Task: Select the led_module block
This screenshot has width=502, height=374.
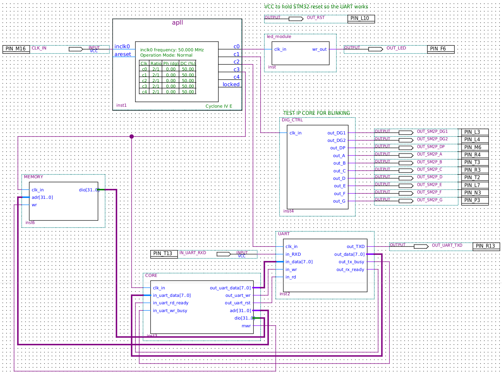Action: point(300,53)
